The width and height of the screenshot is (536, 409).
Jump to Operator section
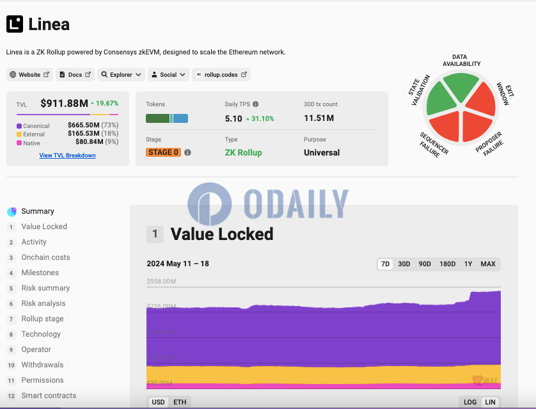(36, 349)
